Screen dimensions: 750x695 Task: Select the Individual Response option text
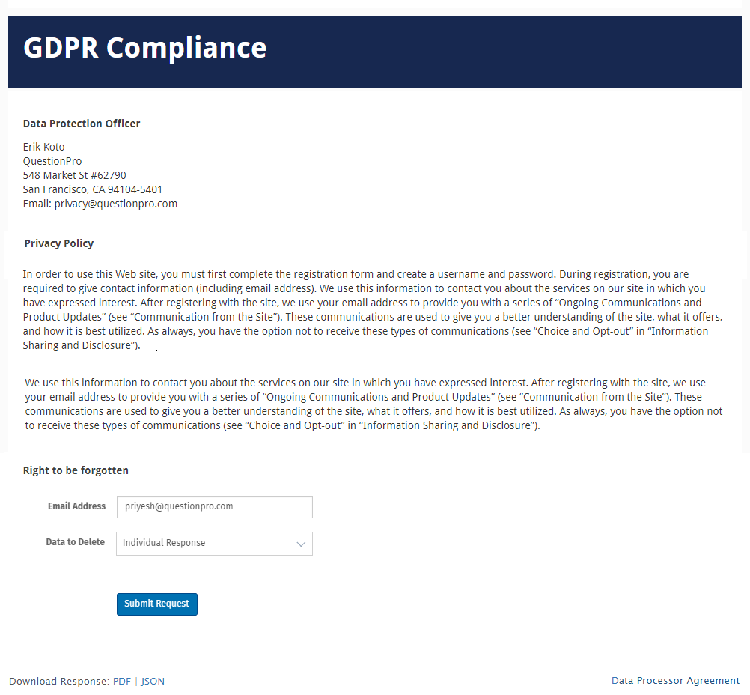pos(165,543)
